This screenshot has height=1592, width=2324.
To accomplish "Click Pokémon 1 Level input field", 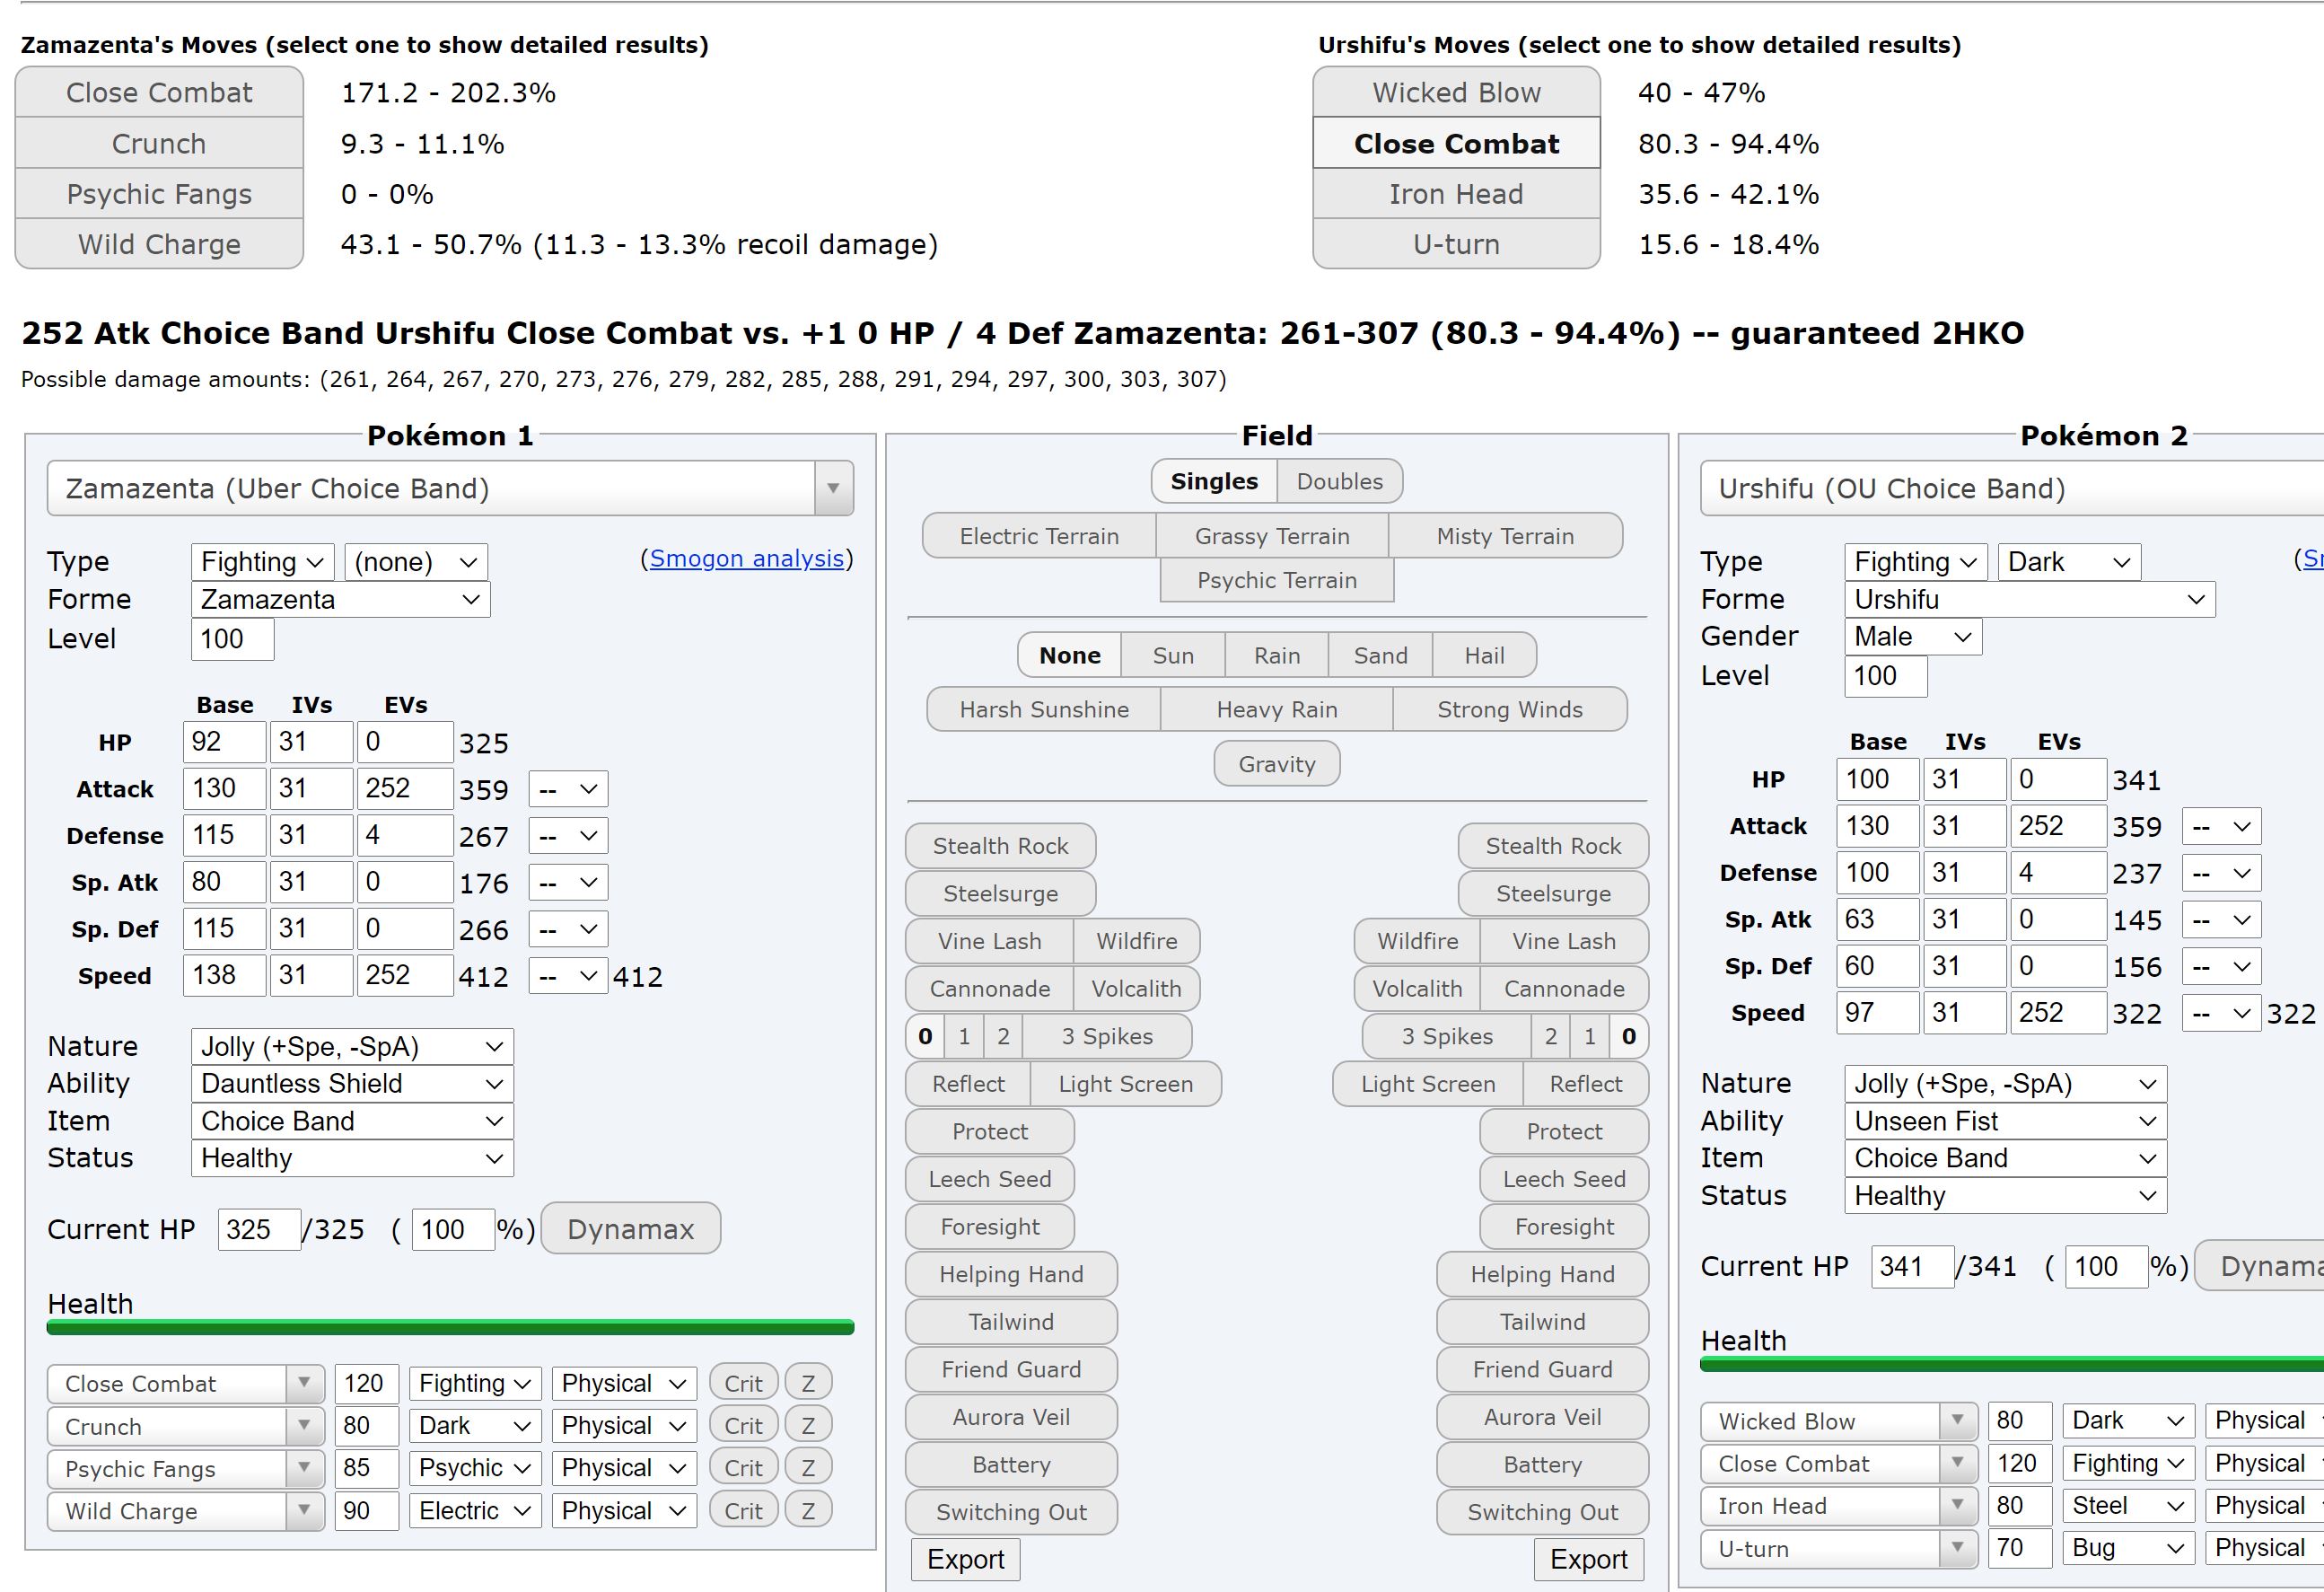I will pyautogui.click(x=232, y=639).
